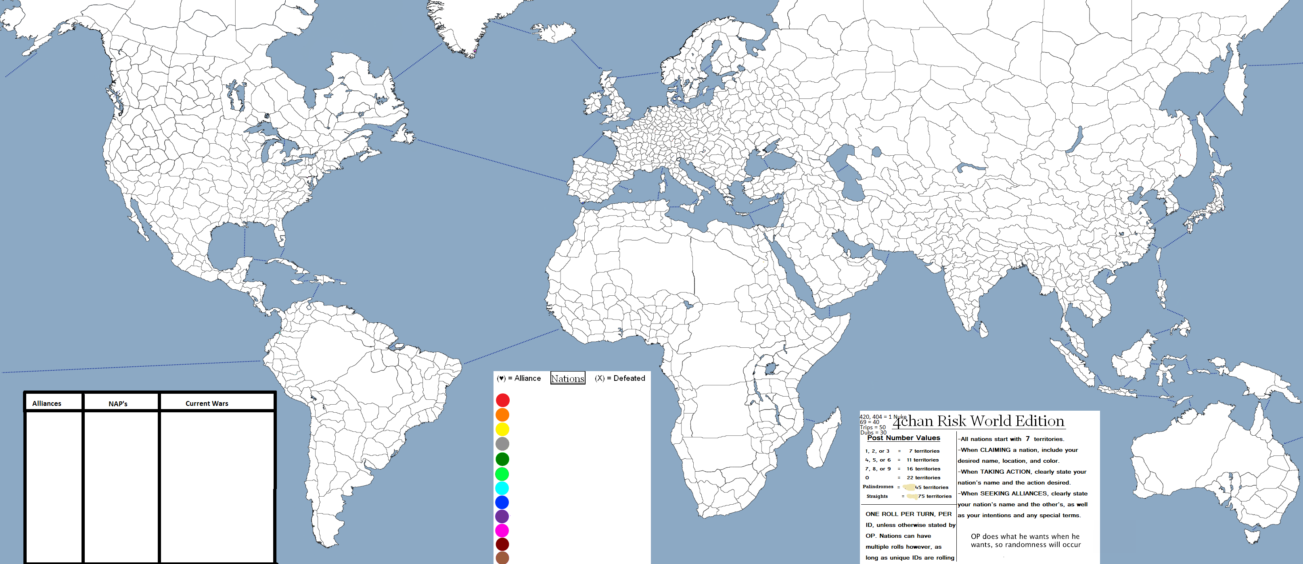Viewport: 1303px width, 564px height.
Task: Pick the orange nation color circle
Action: tap(502, 415)
